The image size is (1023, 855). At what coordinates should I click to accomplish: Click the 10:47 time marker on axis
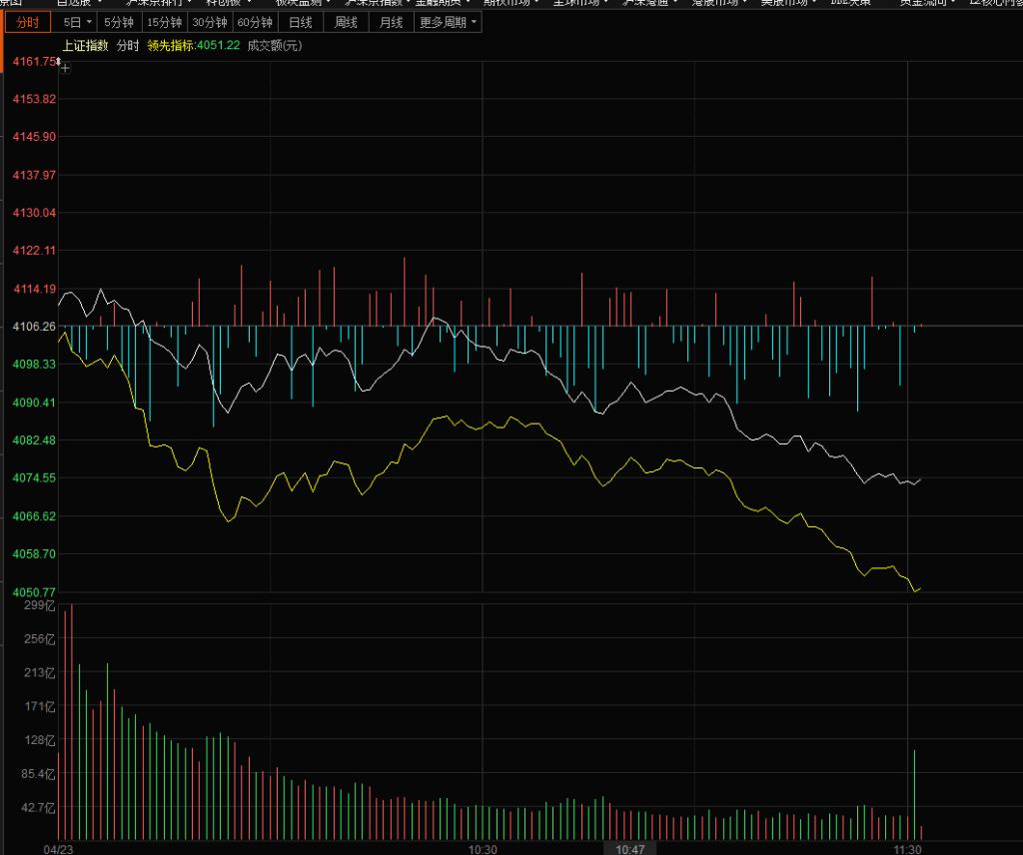point(630,848)
